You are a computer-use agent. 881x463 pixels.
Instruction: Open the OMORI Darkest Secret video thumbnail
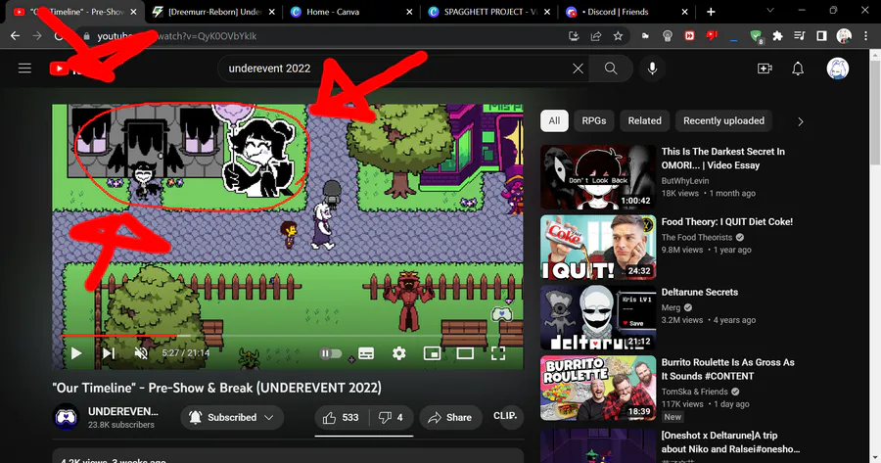(x=598, y=177)
